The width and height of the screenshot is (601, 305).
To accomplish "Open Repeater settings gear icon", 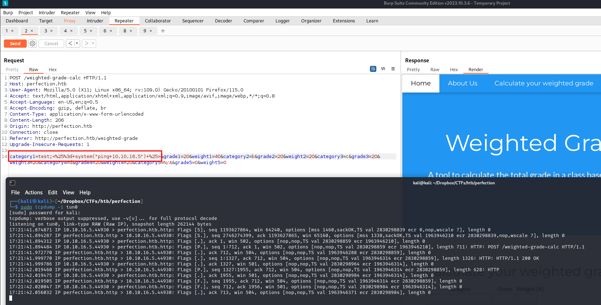I will coord(32,43).
